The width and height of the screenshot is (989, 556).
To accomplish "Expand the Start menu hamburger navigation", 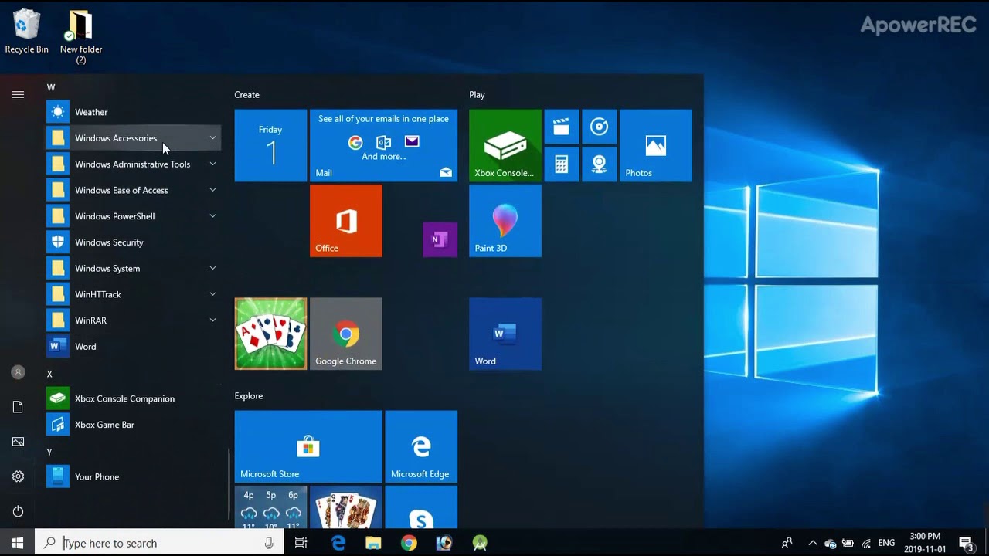I will click(18, 94).
